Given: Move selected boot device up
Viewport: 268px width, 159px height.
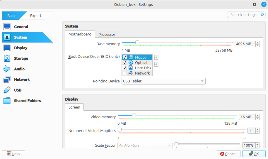Looking at the screenshot, I should tap(156, 57).
